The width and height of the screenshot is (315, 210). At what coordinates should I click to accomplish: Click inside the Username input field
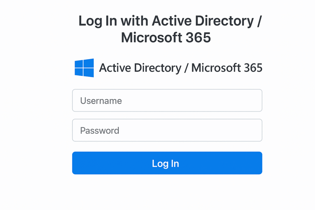tap(167, 100)
